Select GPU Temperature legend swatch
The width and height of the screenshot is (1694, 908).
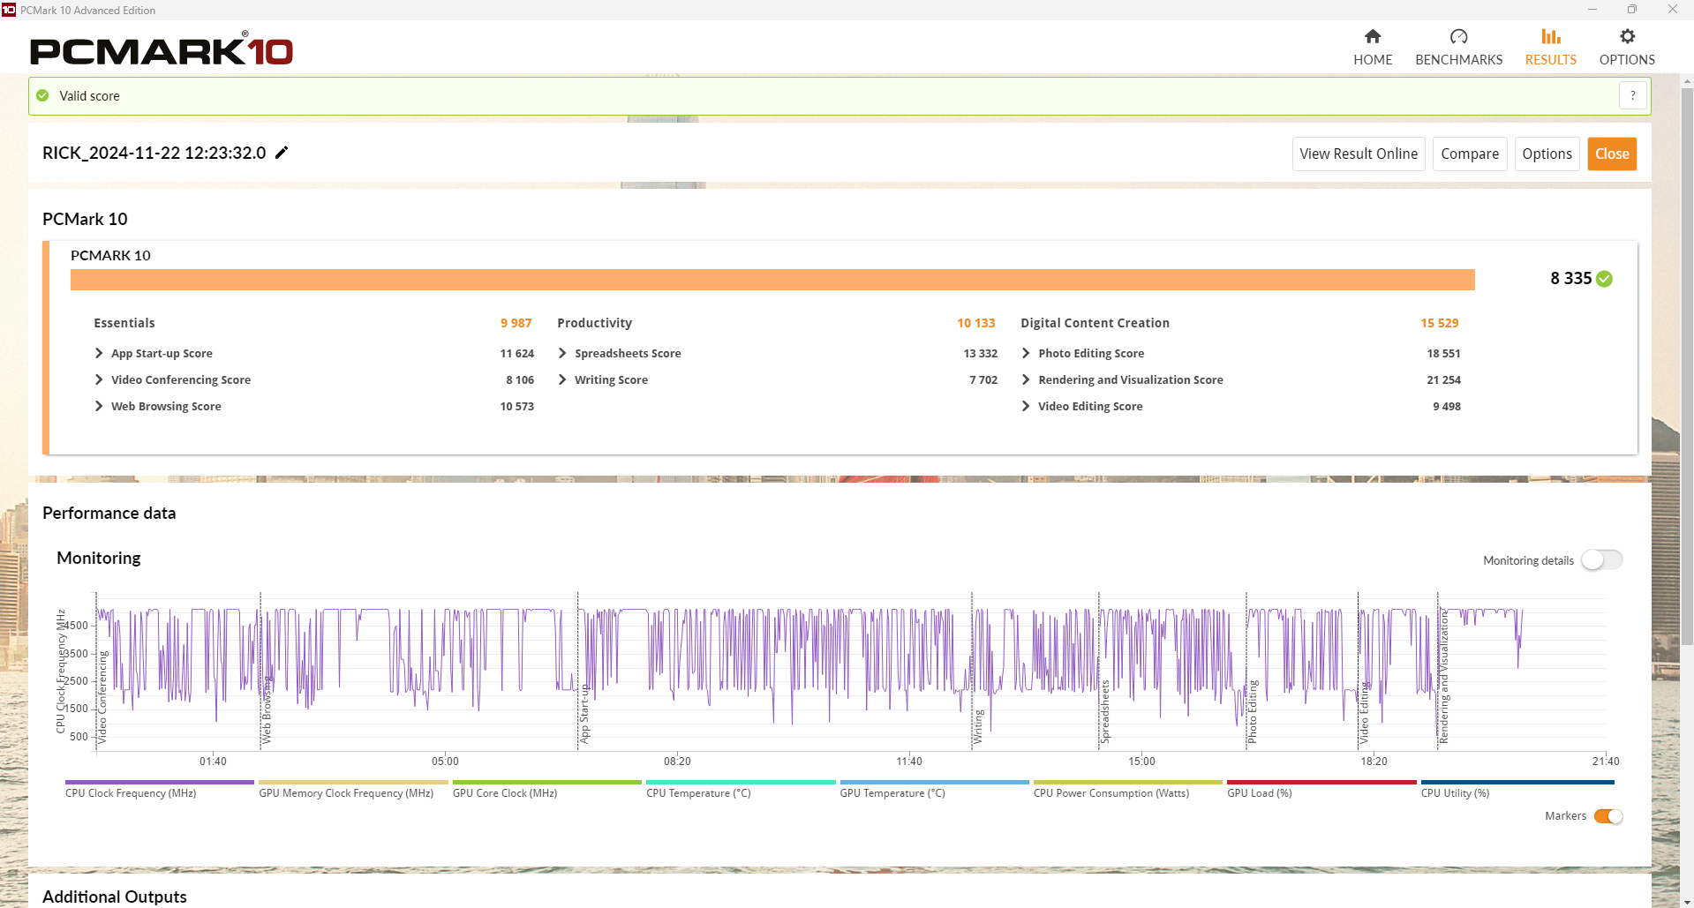tap(934, 782)
